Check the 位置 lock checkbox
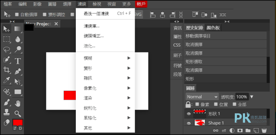This screenshot has height=135, width=276. [x=216, y=104]
